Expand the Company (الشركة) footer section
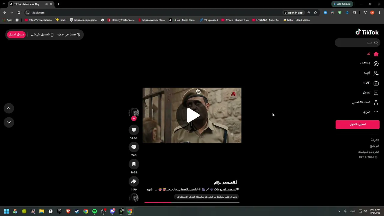This screenshot has width=384, height=216. click(375, 140)
